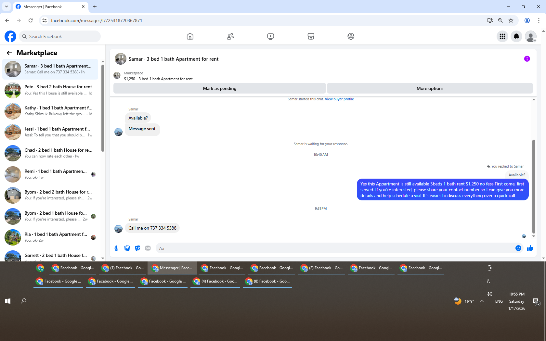546x341 pixels.
Task: Open the Groups icon in top navigation
Action: [x=351, y=36]
